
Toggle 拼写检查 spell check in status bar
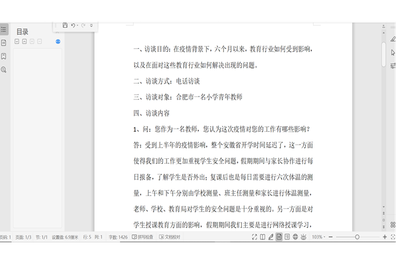pos(143,237)
